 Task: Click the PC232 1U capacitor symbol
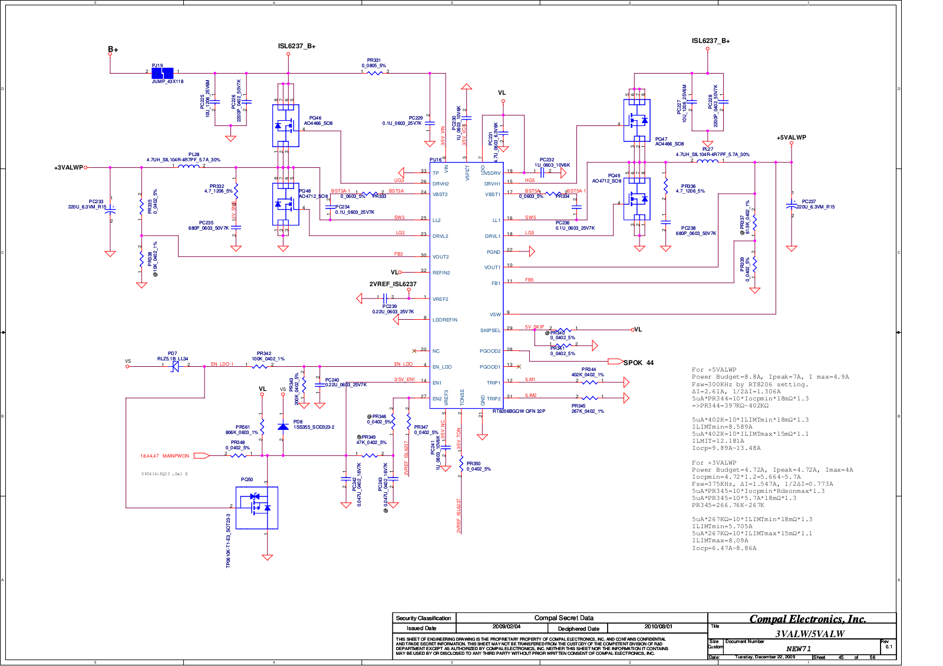[x=542, y=173]
